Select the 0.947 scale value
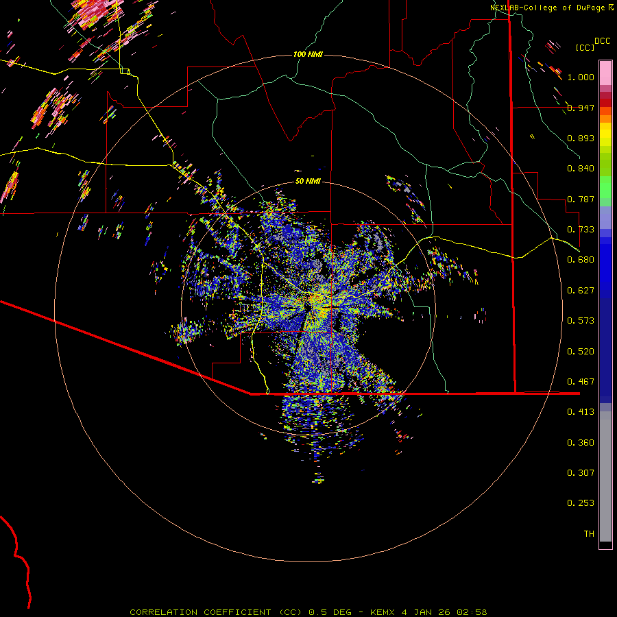This screenshot has width=617, height=617. [x=581, y=108]
